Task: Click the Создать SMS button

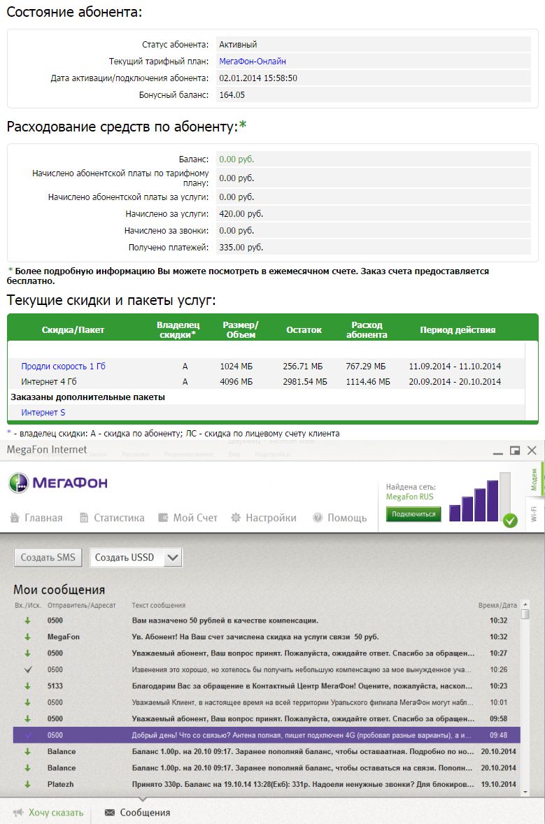Action: (48, 557)
